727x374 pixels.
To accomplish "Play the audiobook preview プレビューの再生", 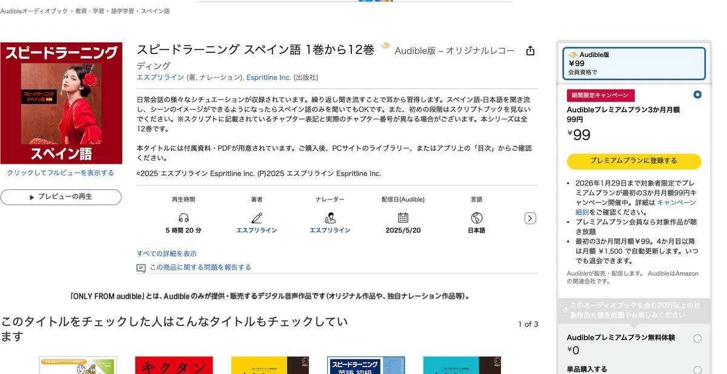I will point(61,197).
